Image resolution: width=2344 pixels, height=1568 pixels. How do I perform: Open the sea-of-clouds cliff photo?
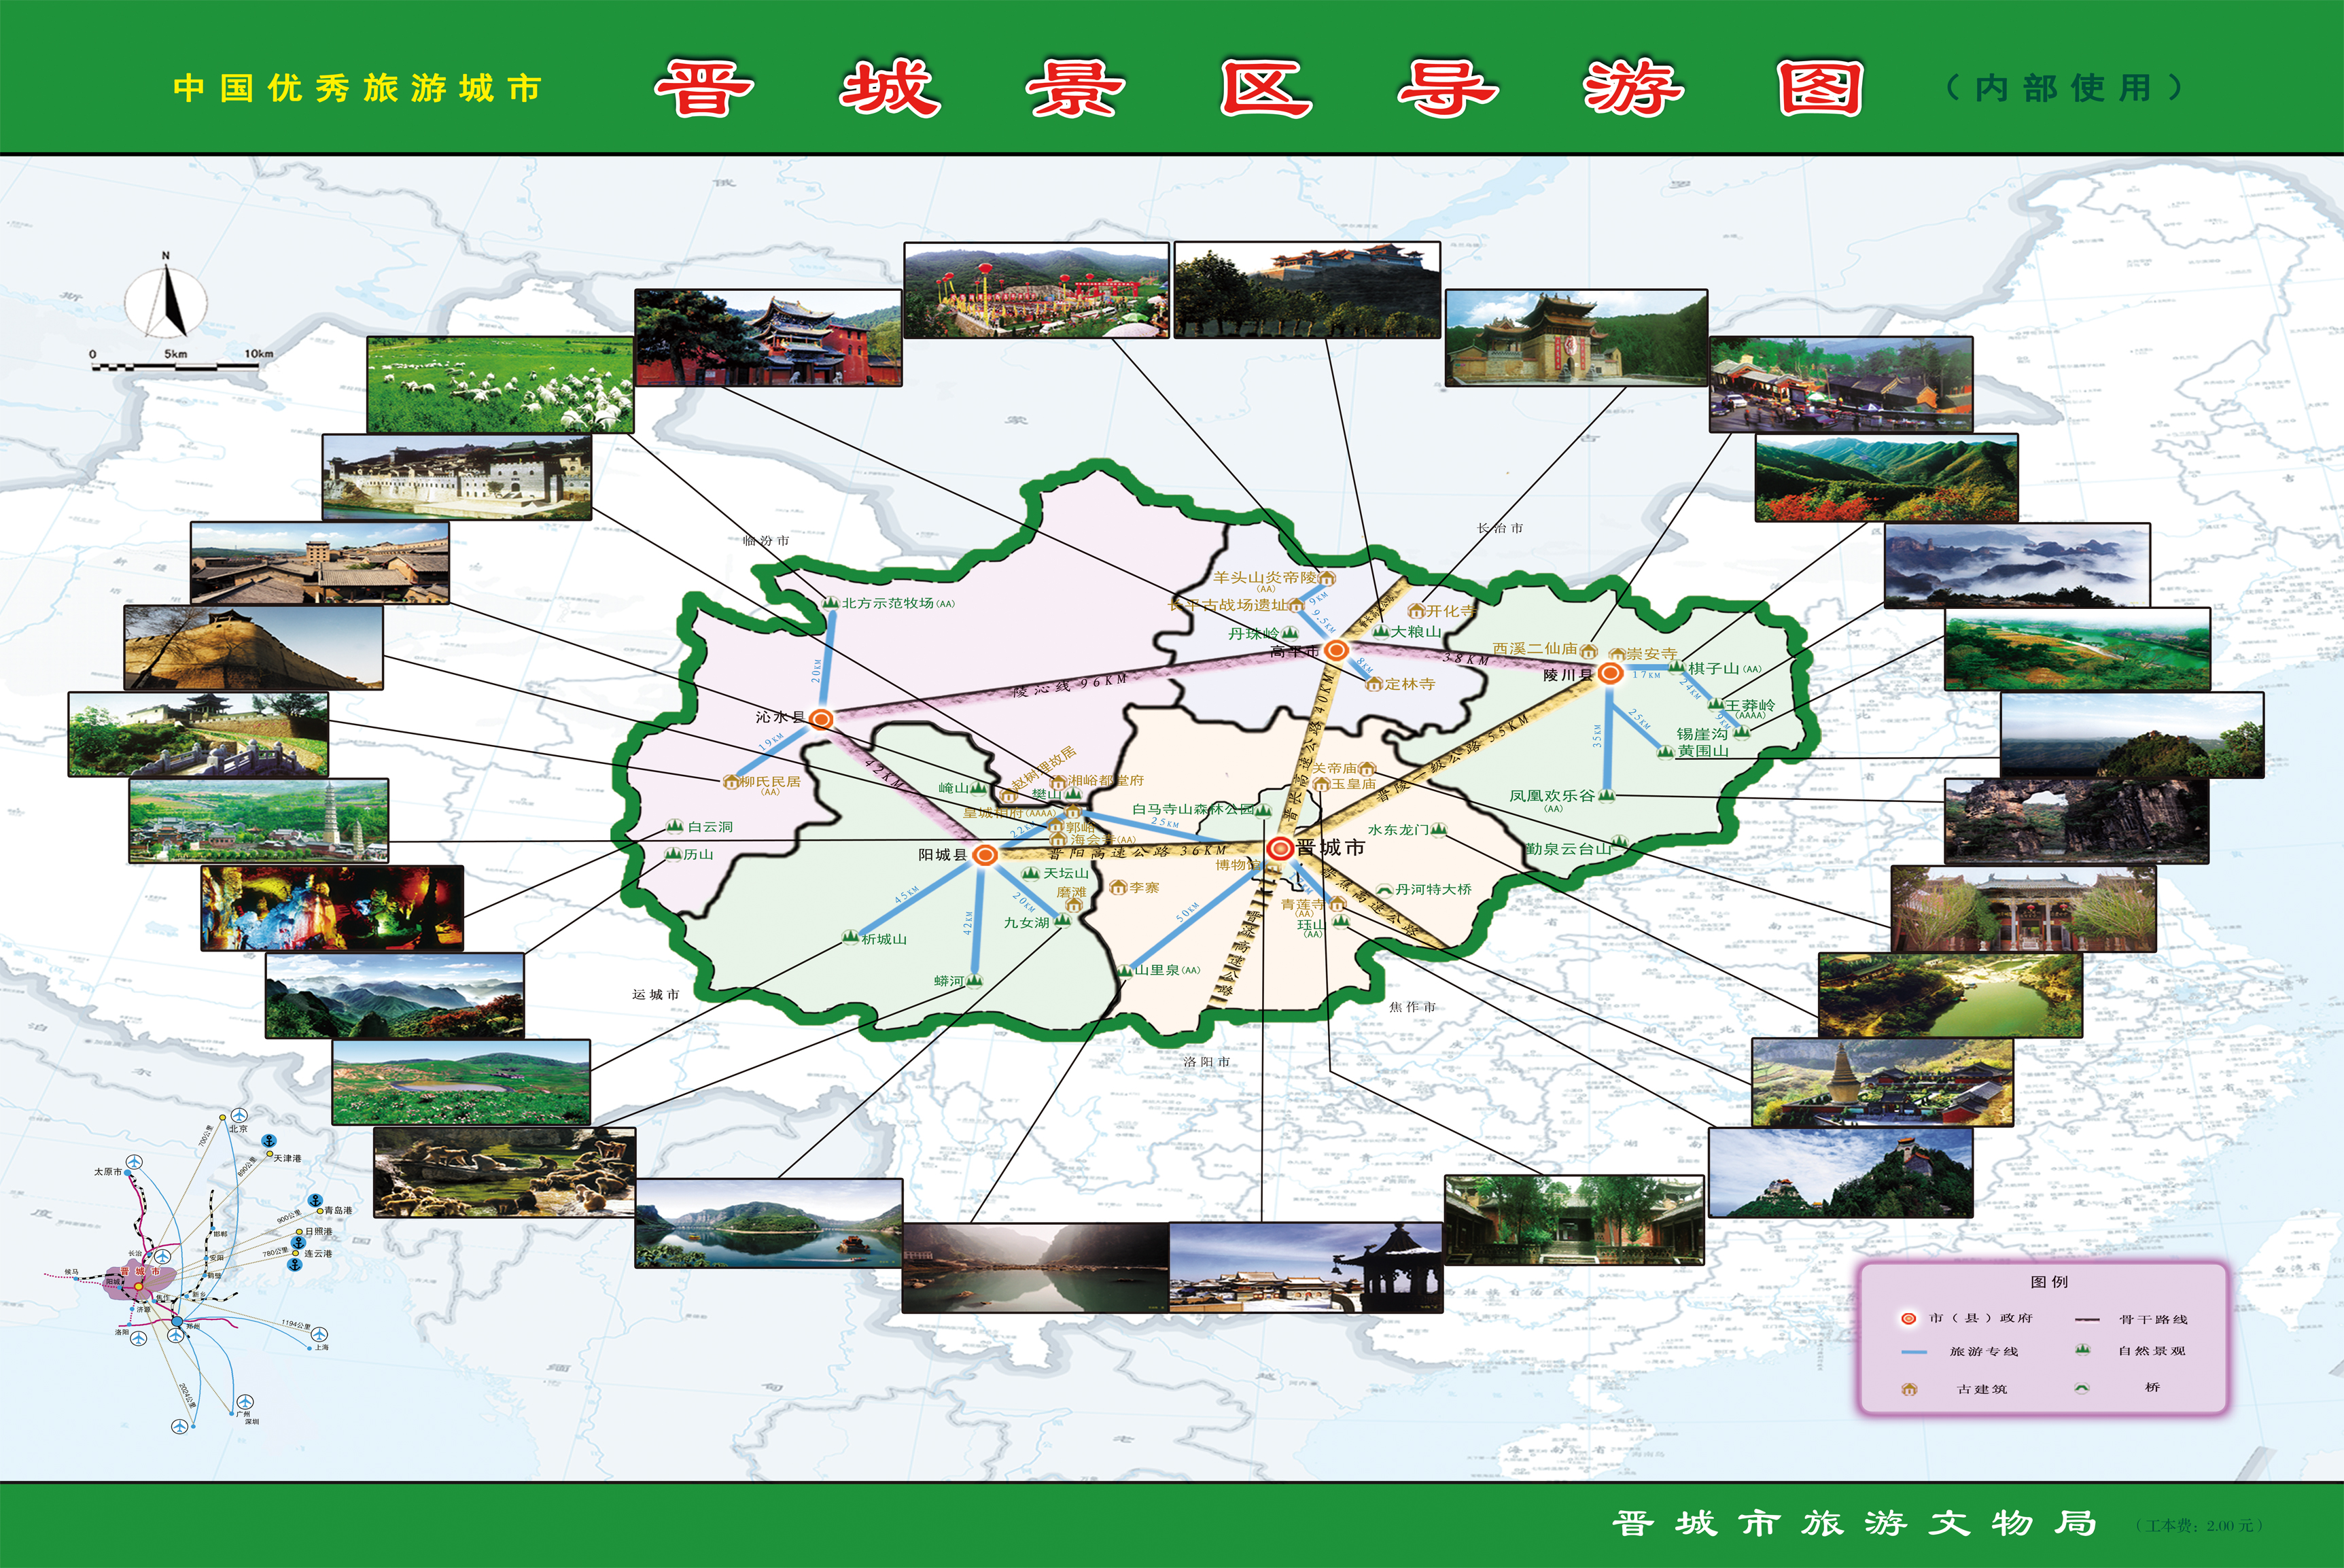point(2017,566)
